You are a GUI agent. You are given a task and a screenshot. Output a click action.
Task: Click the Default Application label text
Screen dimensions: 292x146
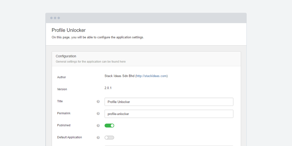(69, 137)
